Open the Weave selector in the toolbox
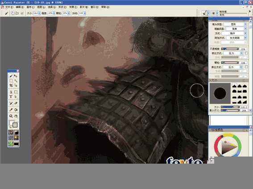253x189 pixels. pos(16,138)
